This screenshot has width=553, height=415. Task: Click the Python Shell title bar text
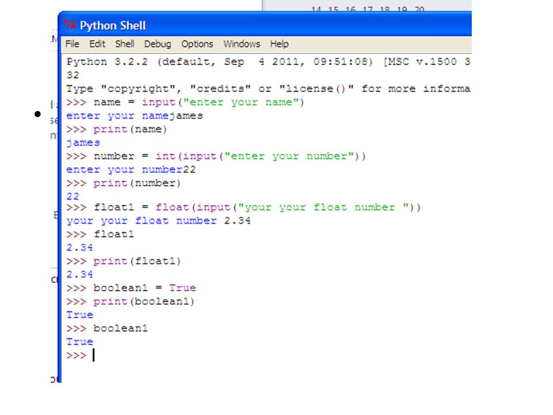click(113, 26)
